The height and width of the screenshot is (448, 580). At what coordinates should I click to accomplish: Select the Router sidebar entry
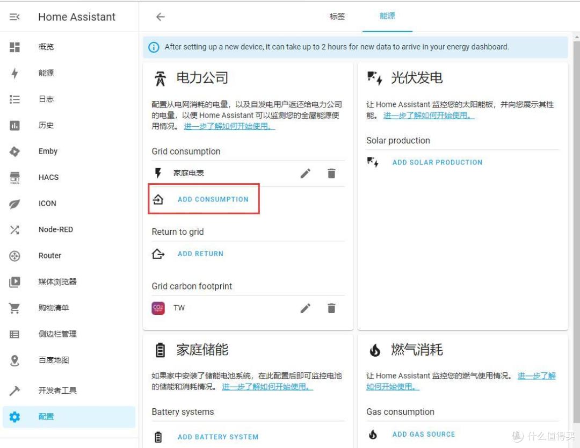pos(69,256)
